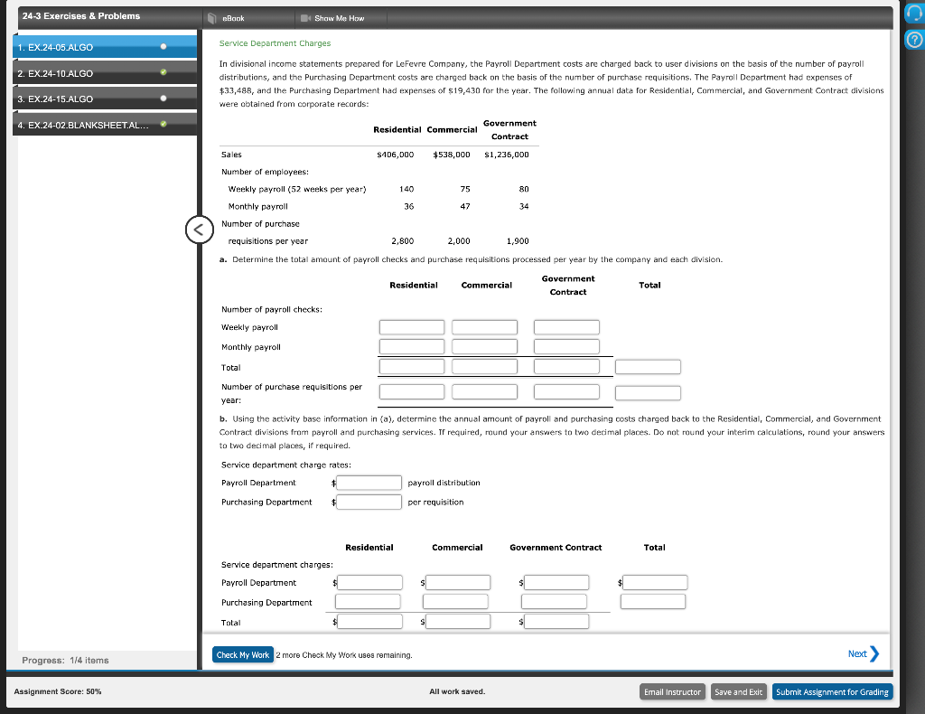
Task: Click Payroll Department charges Government Contract input
Action: tap(556, 582)
